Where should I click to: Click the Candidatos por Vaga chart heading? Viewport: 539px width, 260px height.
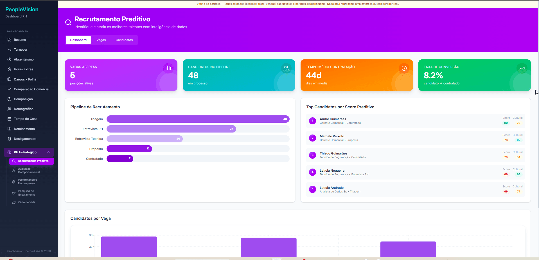[x=91, y=218]
